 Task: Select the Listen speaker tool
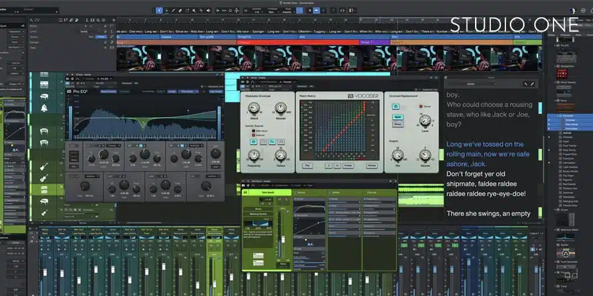click(x=208, y=10)
